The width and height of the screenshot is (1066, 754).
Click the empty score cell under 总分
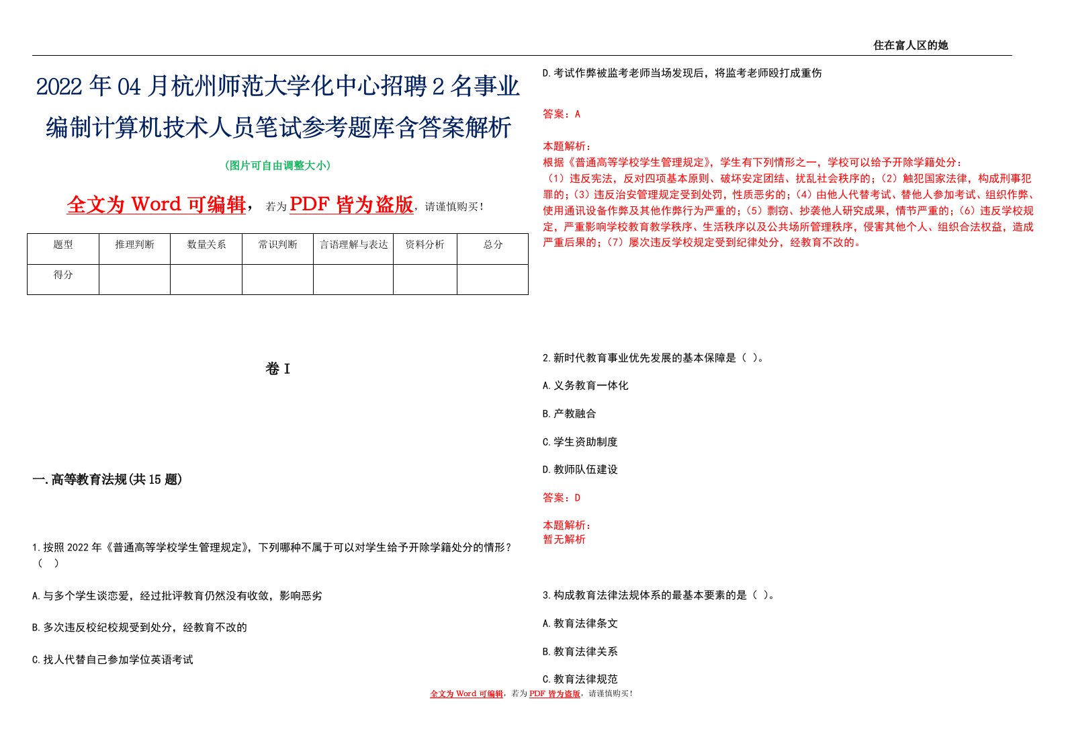[493, 280]
